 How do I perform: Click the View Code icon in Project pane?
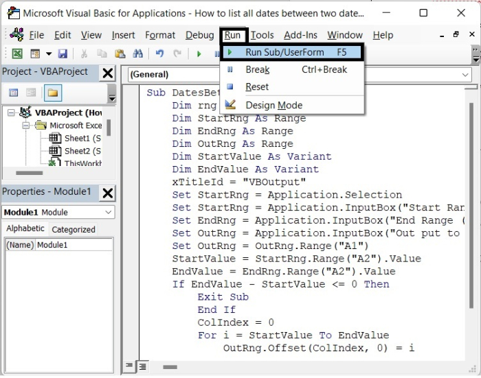pyautogui.click(x=14, y=93)
